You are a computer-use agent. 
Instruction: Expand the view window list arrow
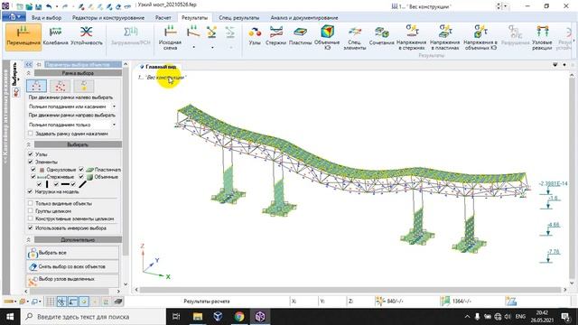coord(555,65)
